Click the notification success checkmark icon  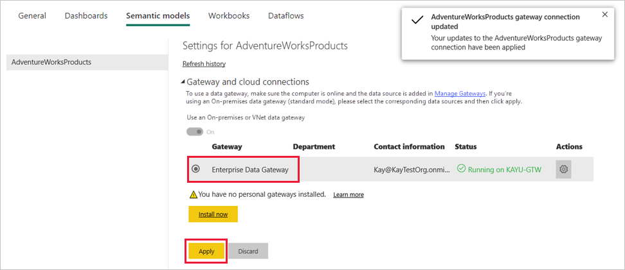tap(417, 19)
